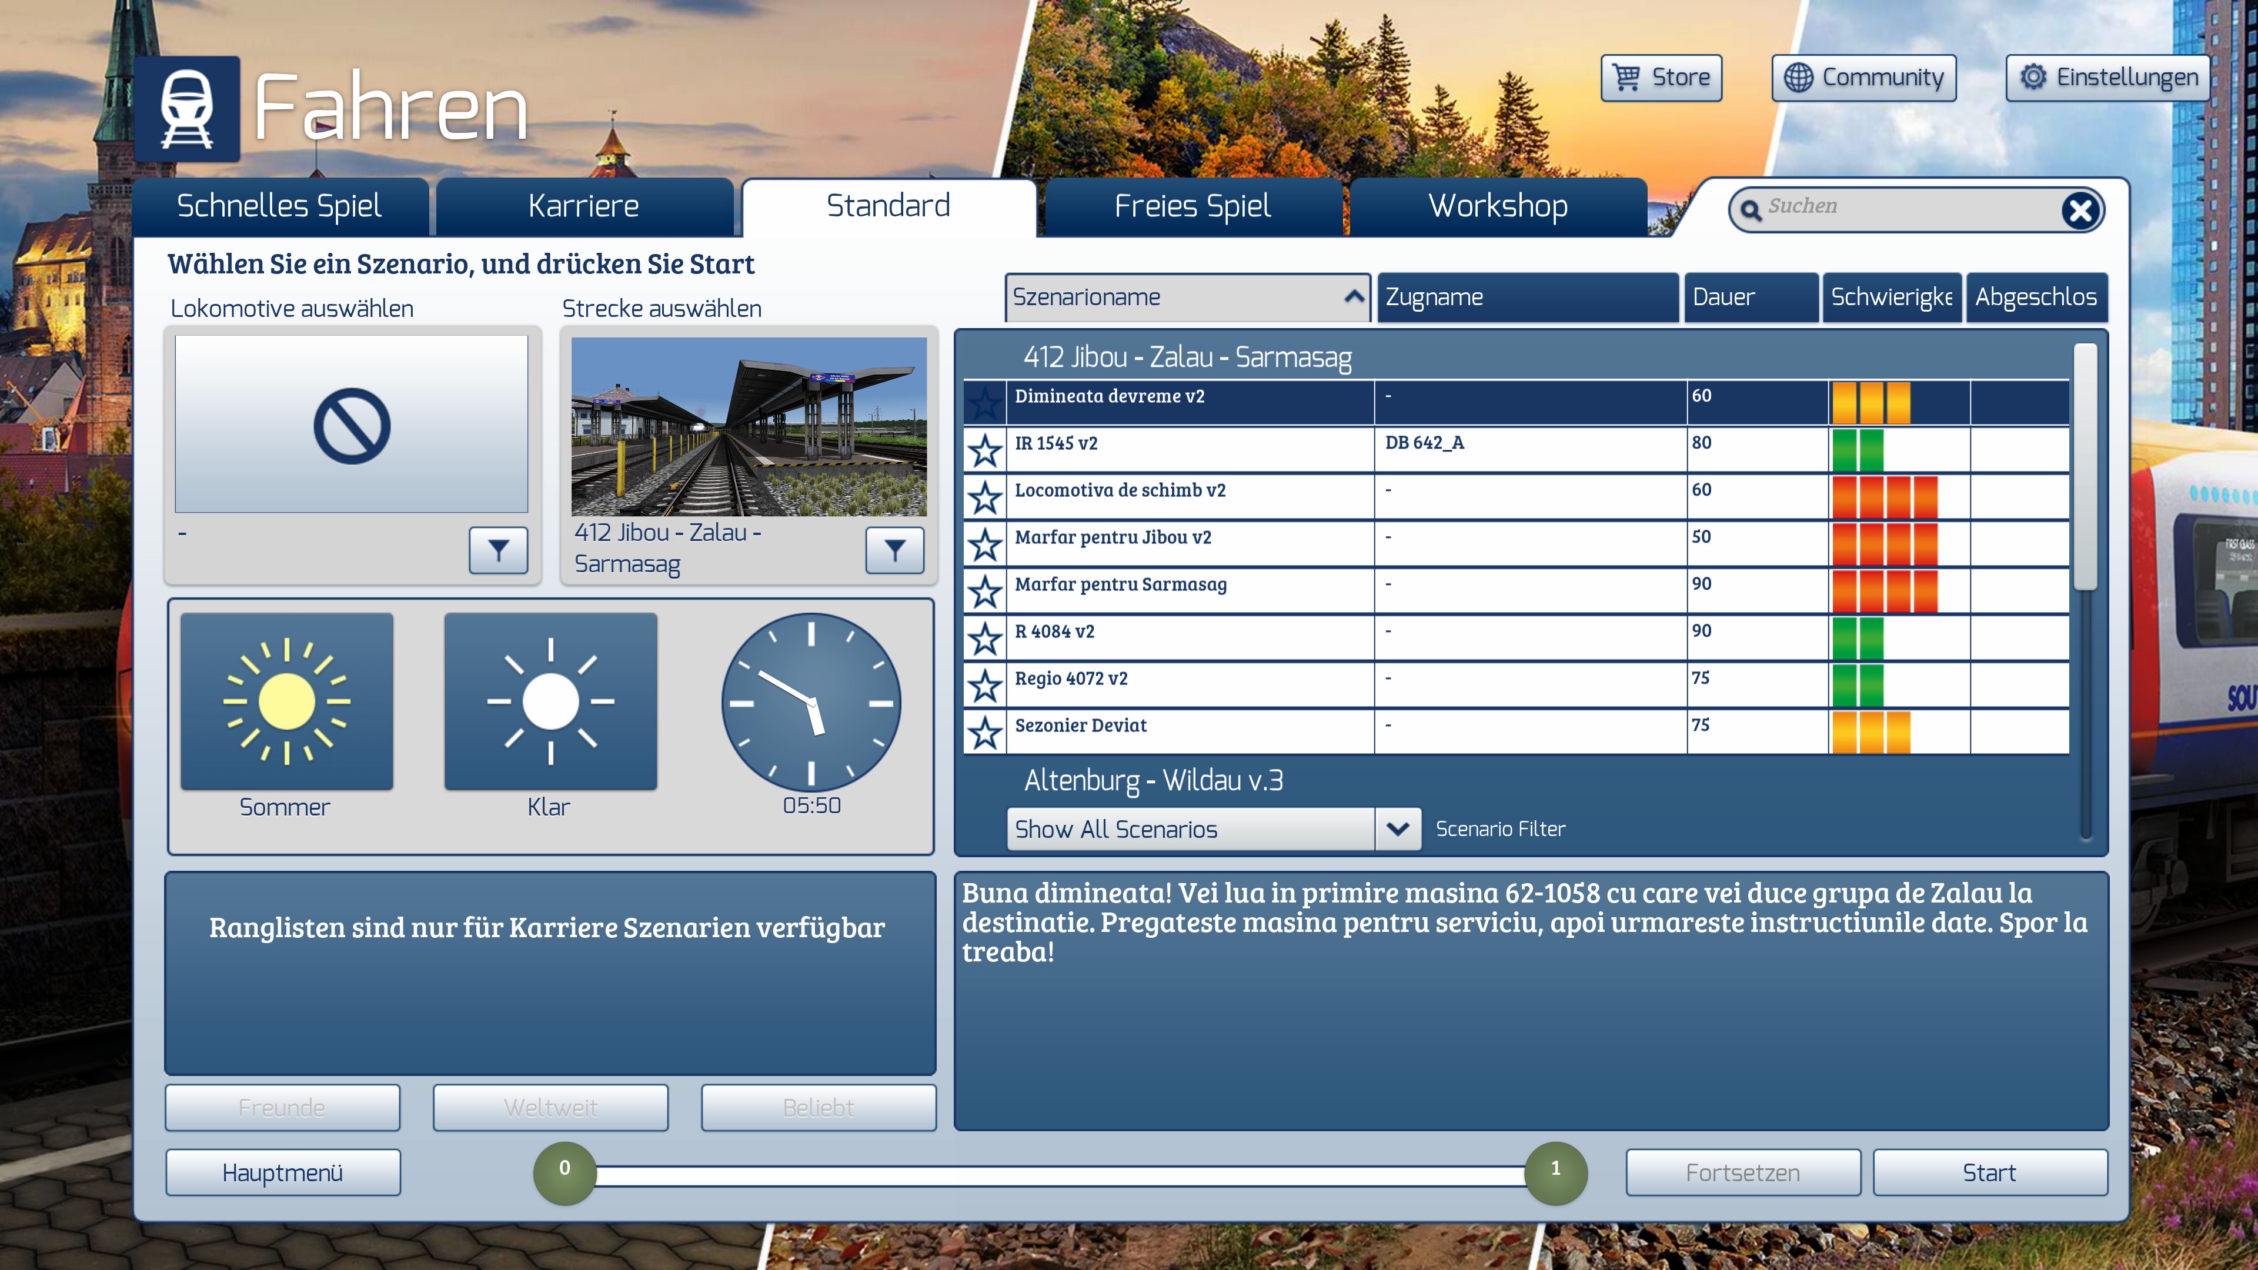Open Einstellungen via the gear icon

pyautogui.click(x=2033, y=77)
